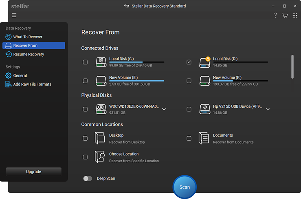Click the Recover from Specific Location text
The image size is (301, 199).
(134, 161)
